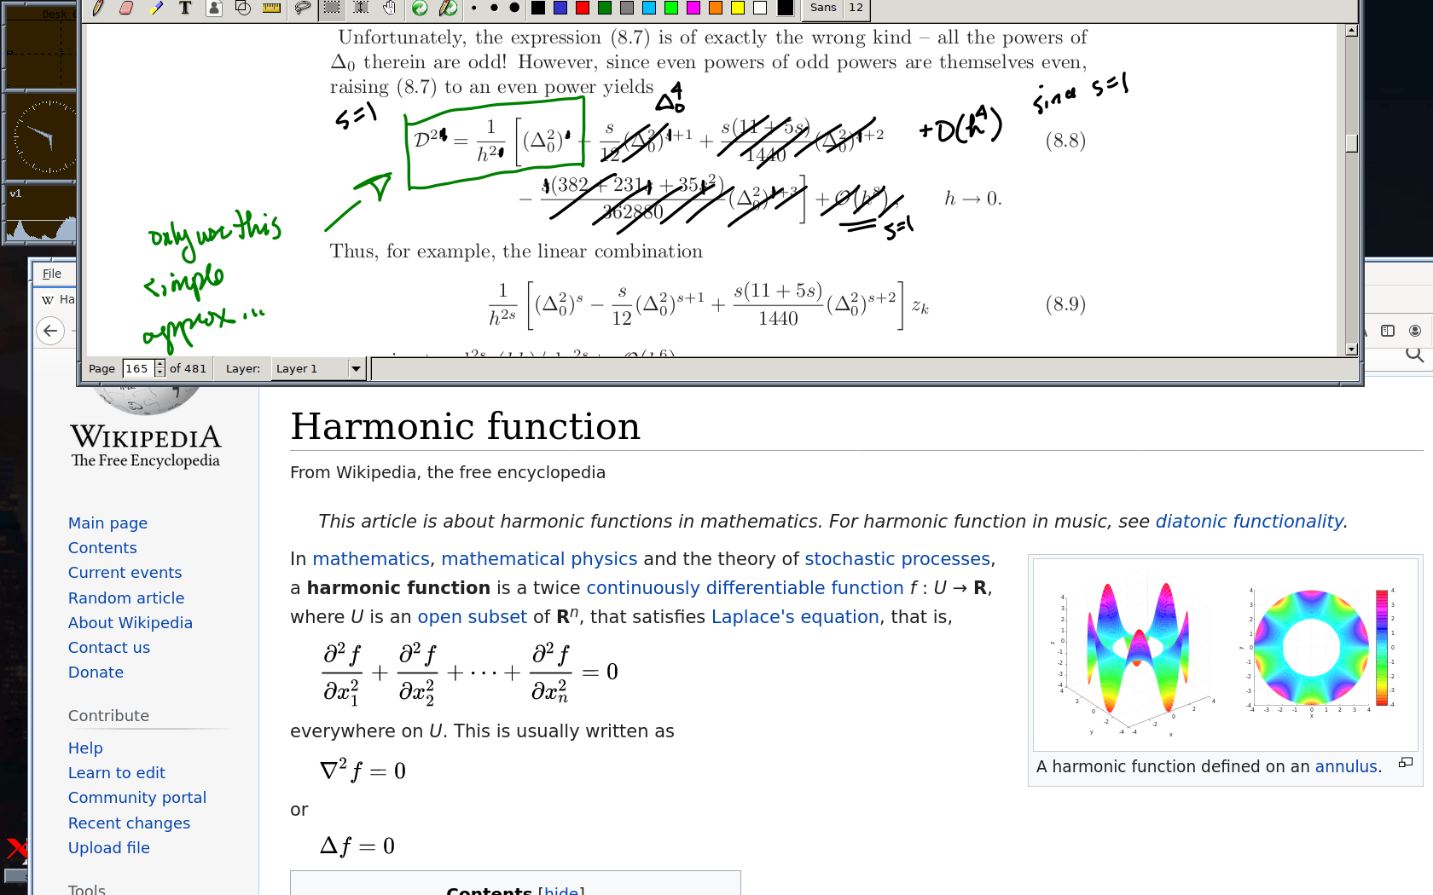
Task: Choose the Hand tool
Action: (x=390, y=9)
